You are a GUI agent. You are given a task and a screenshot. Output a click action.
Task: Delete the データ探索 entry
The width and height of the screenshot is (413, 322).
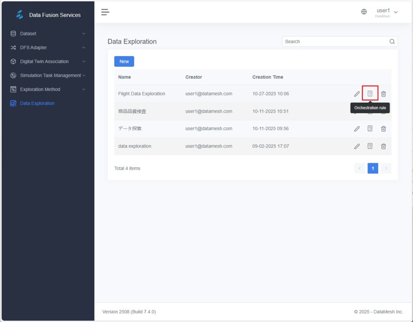(384, 129)
